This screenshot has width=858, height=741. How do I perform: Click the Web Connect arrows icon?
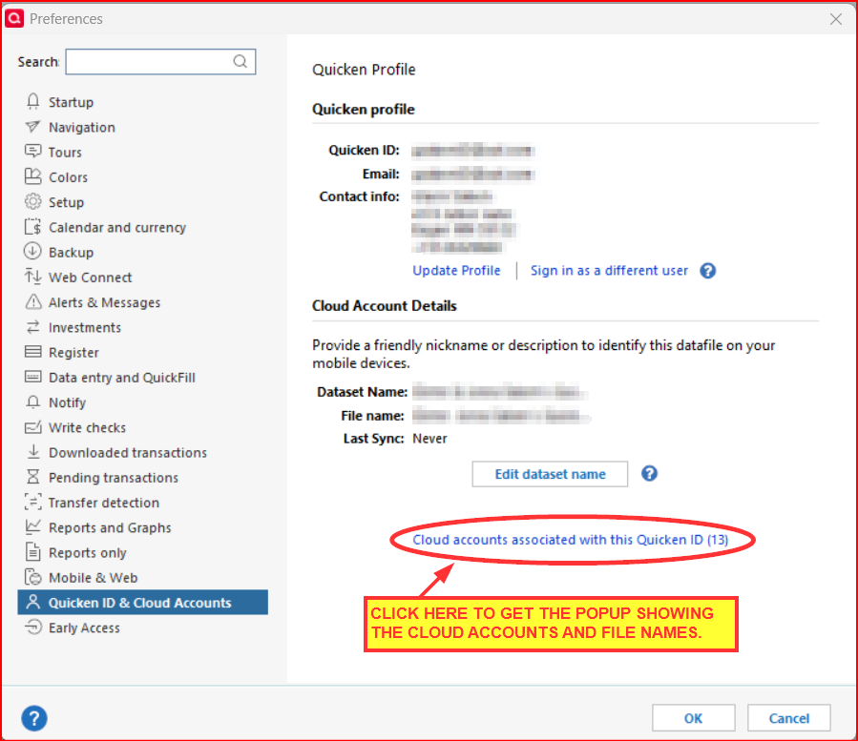tap(32, 277)
